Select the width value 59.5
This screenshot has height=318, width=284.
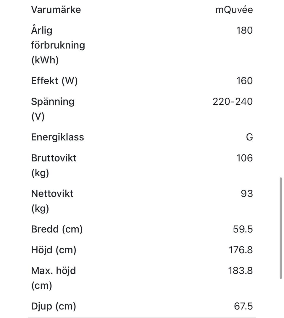[243, 229]
